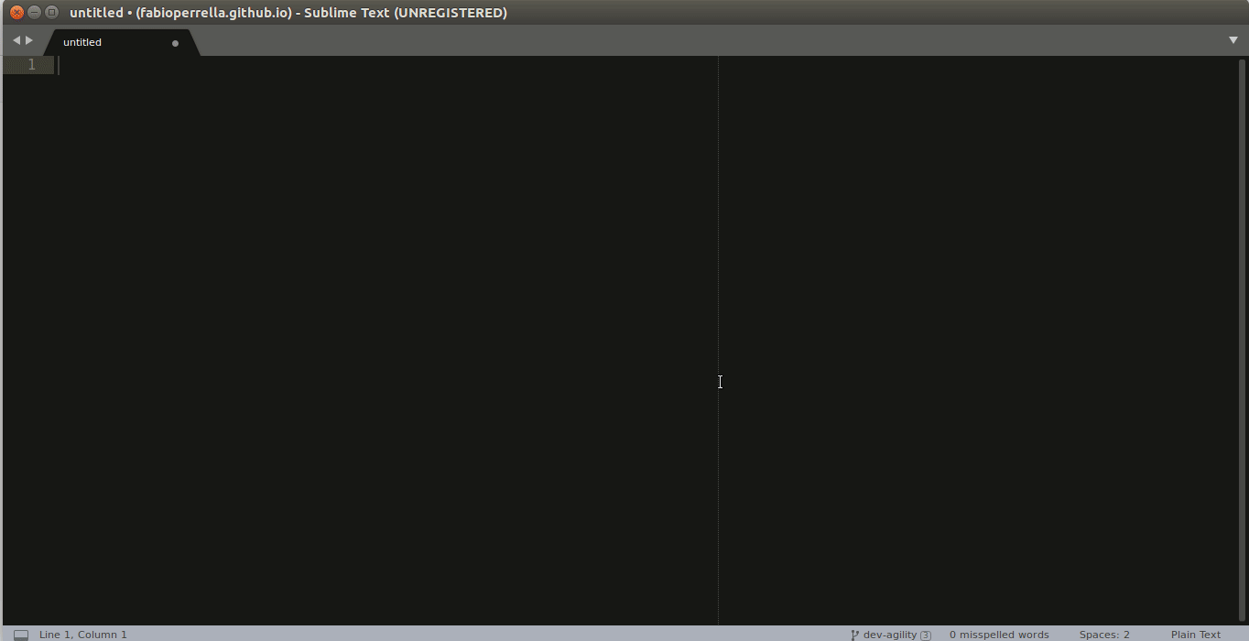Image resolution: width=1249 pixels, height=641 pixels.
Task: Open the tab list dropdown arrow
Action: point(1233,40)
